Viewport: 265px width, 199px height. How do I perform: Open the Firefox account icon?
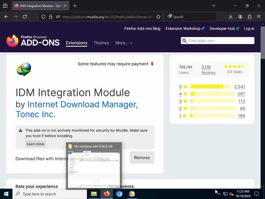[240, 17]
